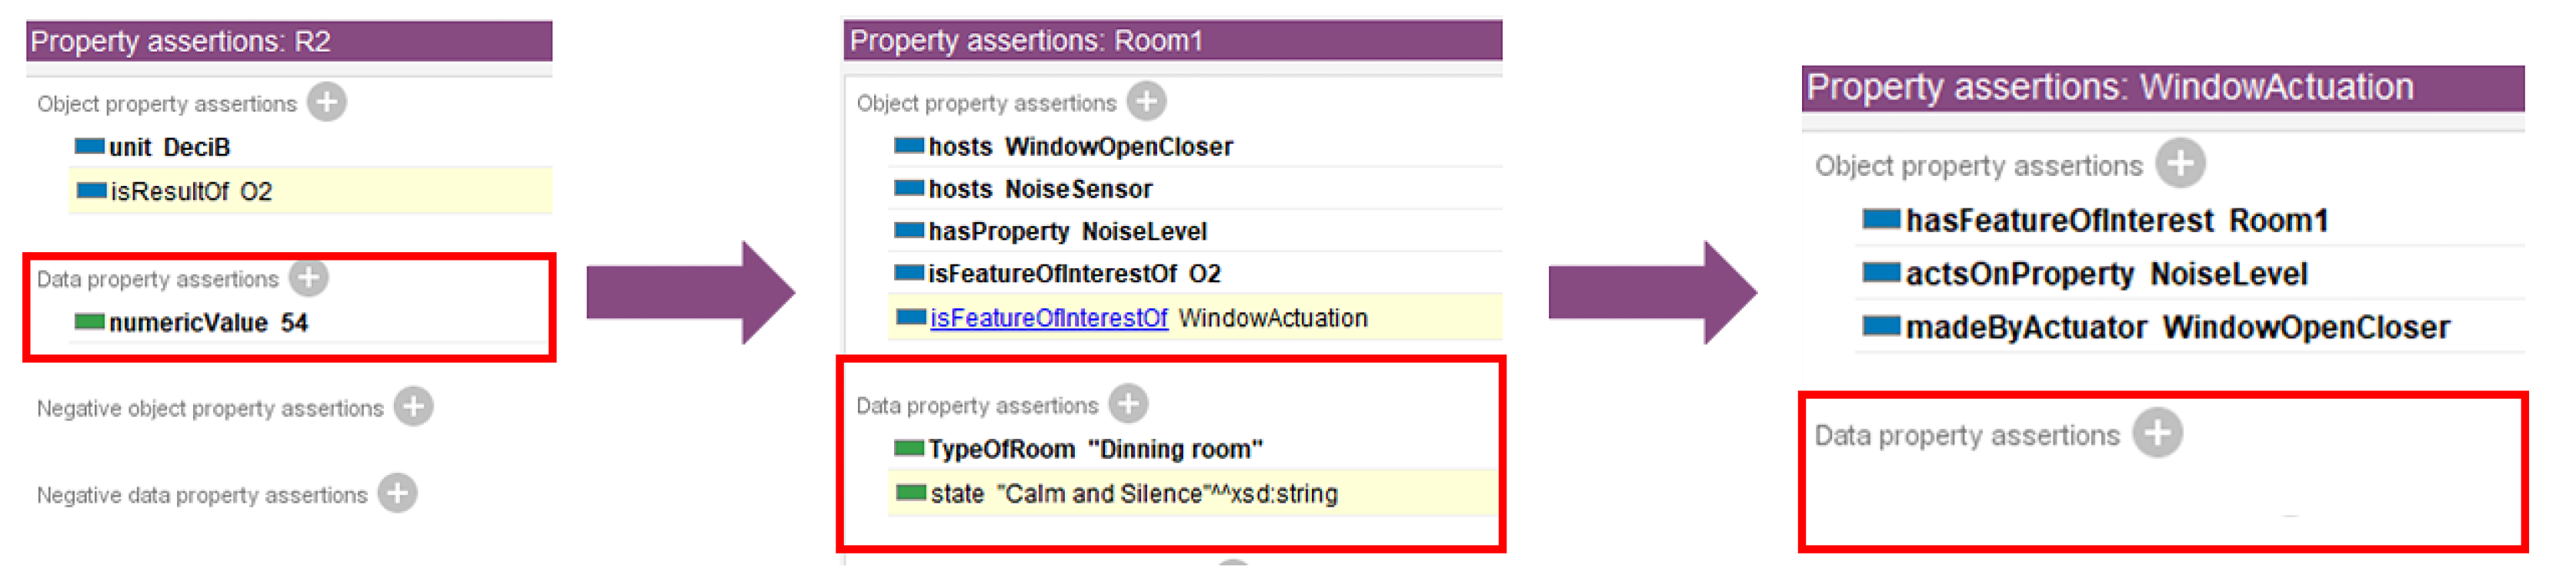The height and width of the screenshot is (585, 2576).
Task: Select TypeOfRoom "Dinning room" assertion
Action: [x=1095, y=450]
